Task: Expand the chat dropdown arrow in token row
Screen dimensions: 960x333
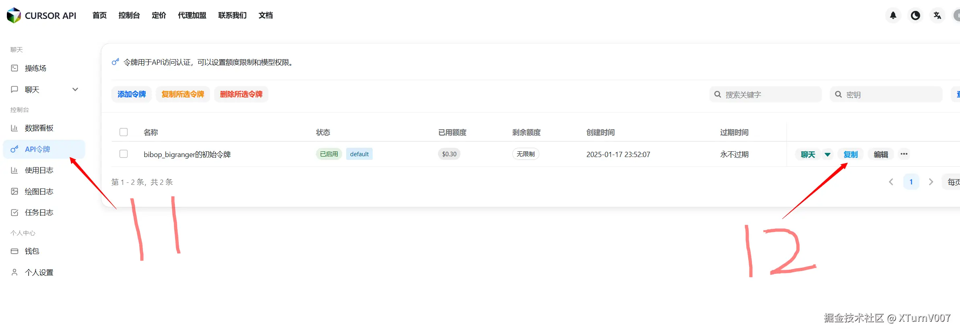Action: coord(828,154)
